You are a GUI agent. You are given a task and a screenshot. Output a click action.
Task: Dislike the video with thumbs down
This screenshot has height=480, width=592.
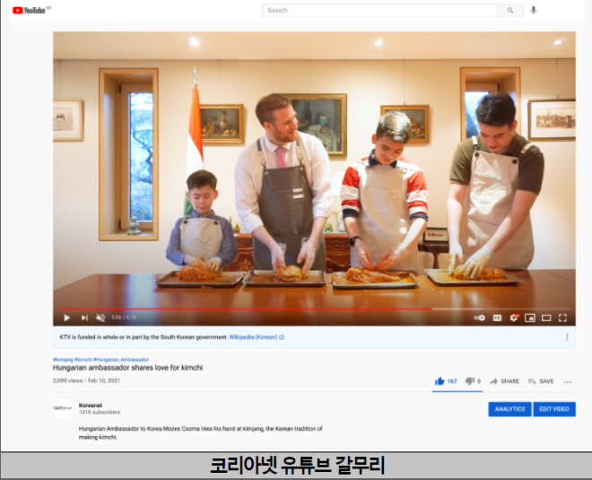tap(473, 381)
